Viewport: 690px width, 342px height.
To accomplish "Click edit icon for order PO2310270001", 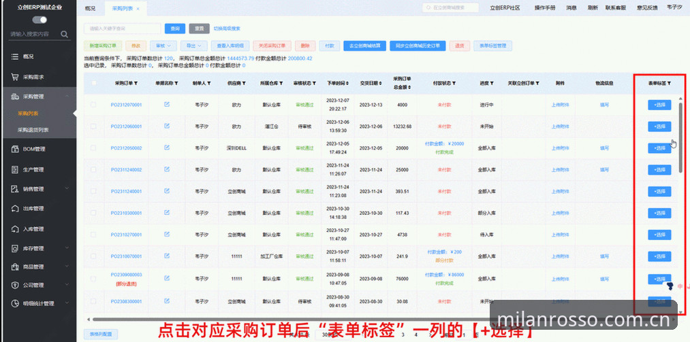I will [x=167, y=234].
